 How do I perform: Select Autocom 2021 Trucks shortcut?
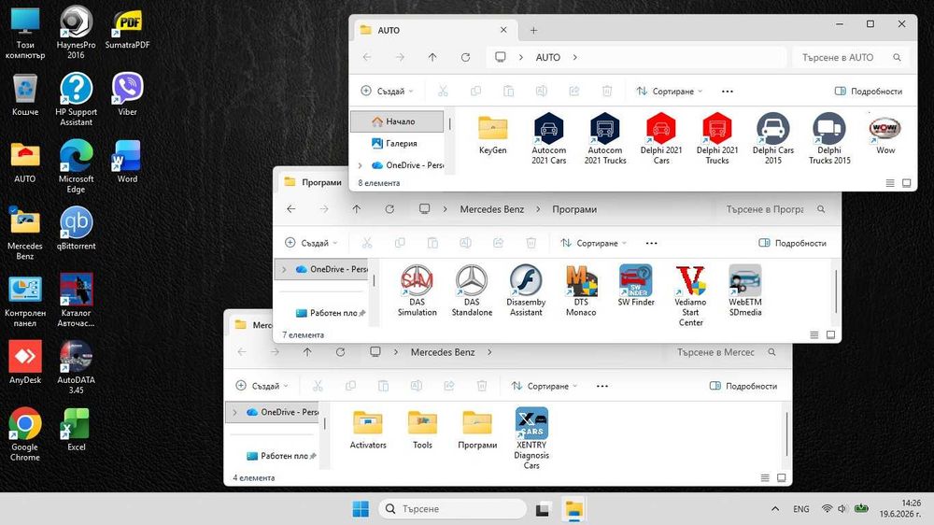pyautogui.click(x=604, y=138)
